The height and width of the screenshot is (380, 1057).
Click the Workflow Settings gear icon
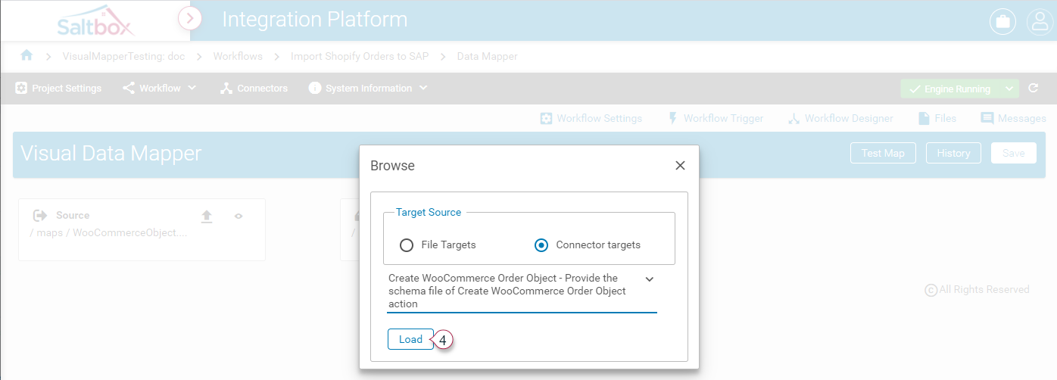click(546, 118)
